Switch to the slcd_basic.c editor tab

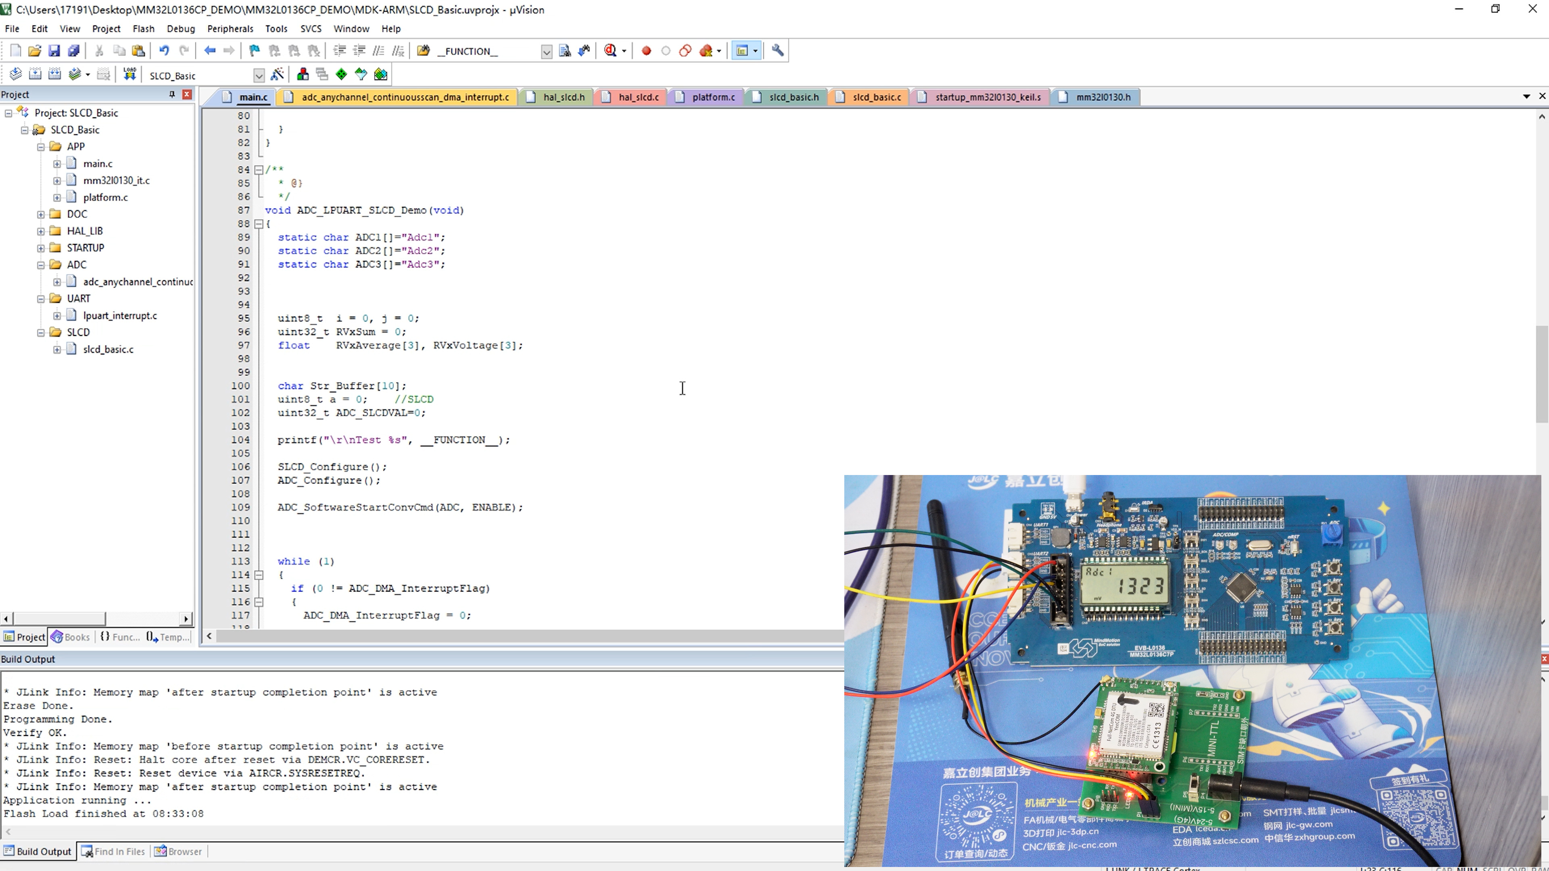876,97
